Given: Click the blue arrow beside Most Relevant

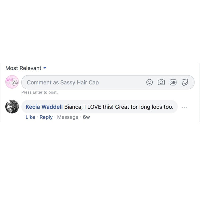Looking at the screenshot, I should pos(45,68).
